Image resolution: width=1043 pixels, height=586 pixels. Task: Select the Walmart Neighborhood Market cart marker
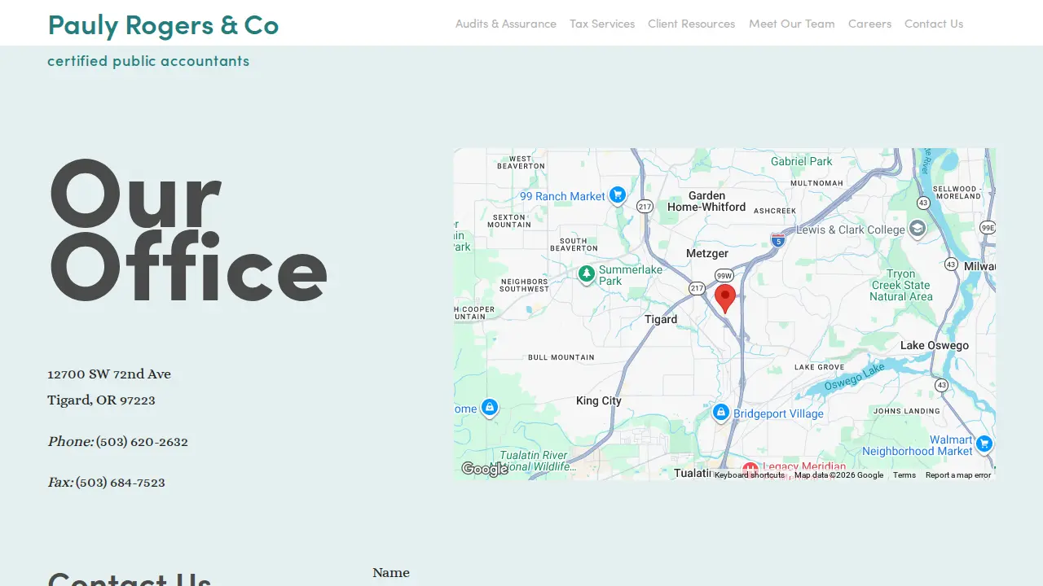(984, 444)
